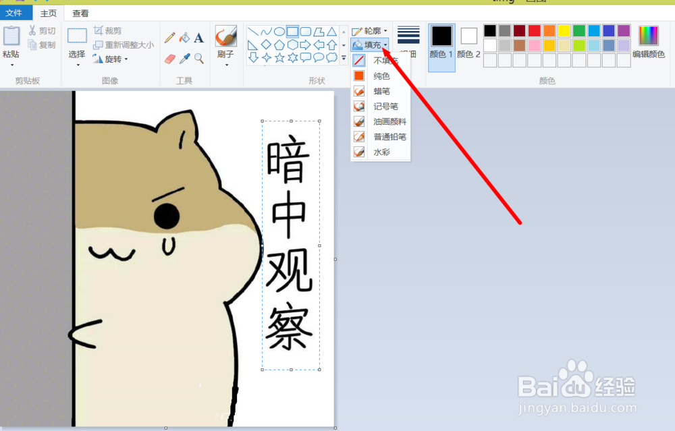Choose the Cloud callout shape

coord(331,57)
